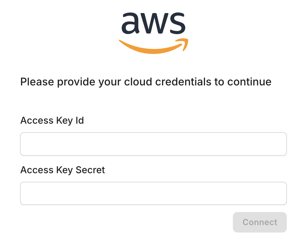
Task: Focus the Access Key Secret input field
Action: click(153, 193)
